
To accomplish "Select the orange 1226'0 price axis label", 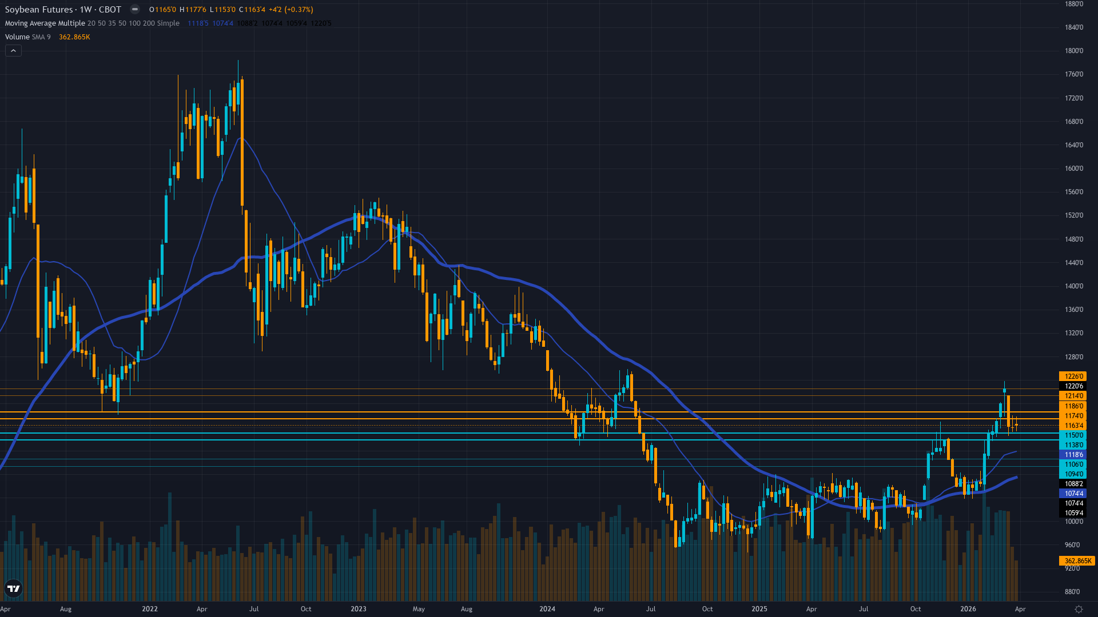I will pyautogui.click(x=1073, y=376).
